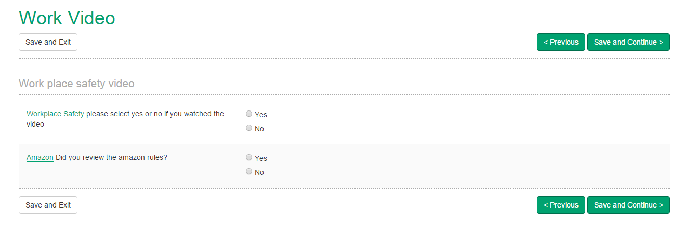Go back using the top Previous button
This screenshot has width=683, height=235.
pos(561,42)
